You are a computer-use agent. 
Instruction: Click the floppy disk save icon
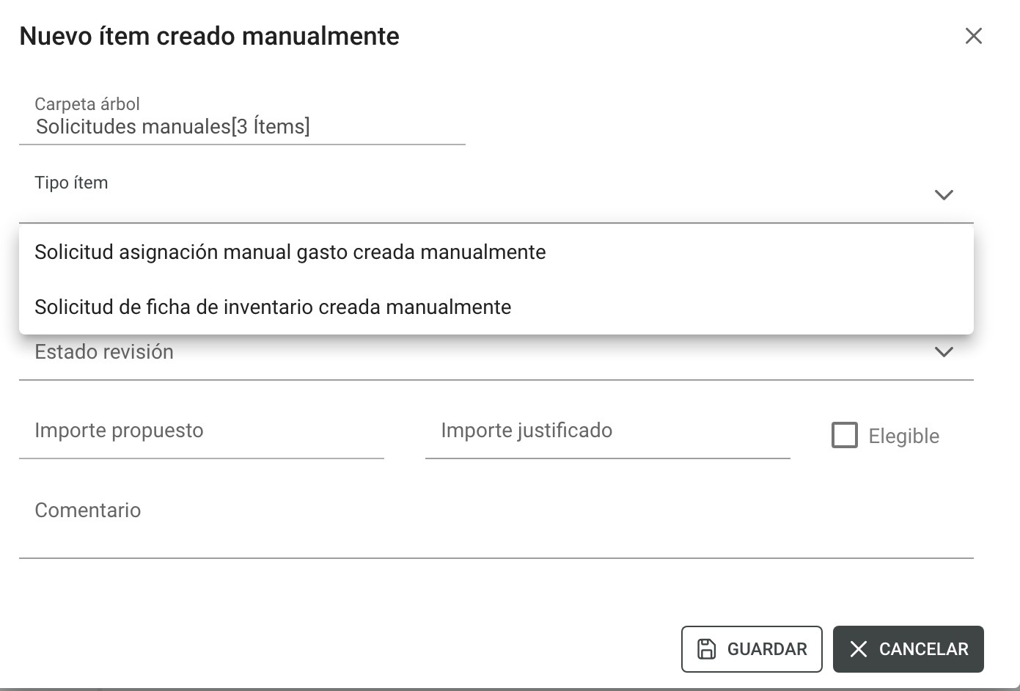coord(706,649)
